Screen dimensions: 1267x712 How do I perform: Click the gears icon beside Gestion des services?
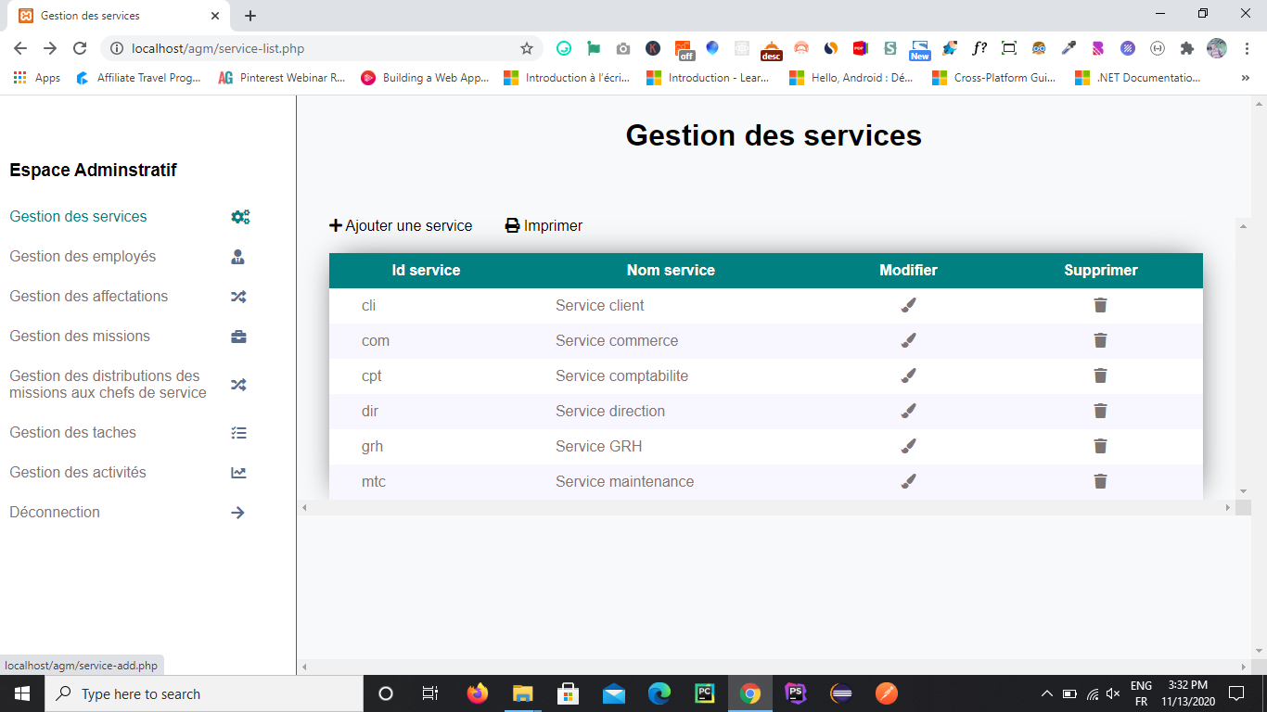click(240, 217)
